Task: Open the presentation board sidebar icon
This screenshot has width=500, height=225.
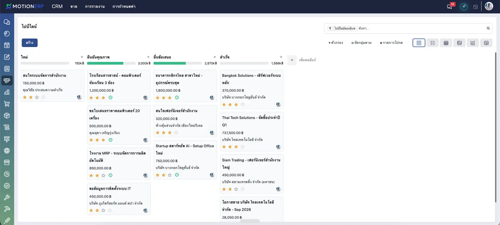Action: (x=7, y=139)
